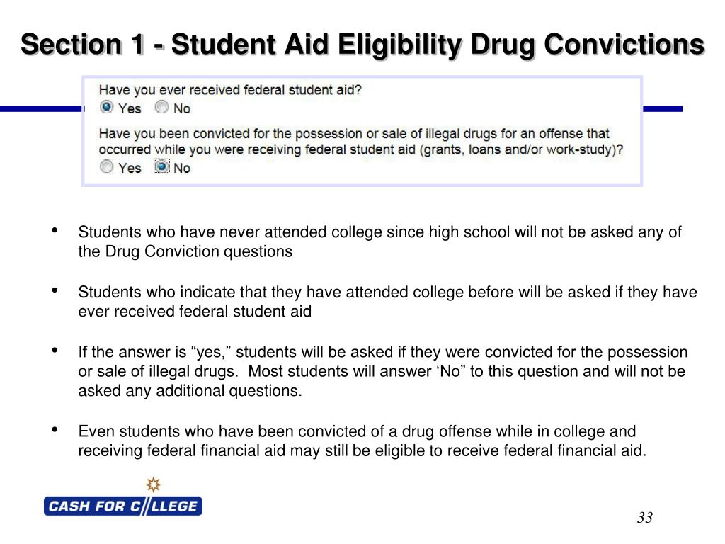
Task: Select the paragraph about attended college before
Action: (x=387, y=302)
